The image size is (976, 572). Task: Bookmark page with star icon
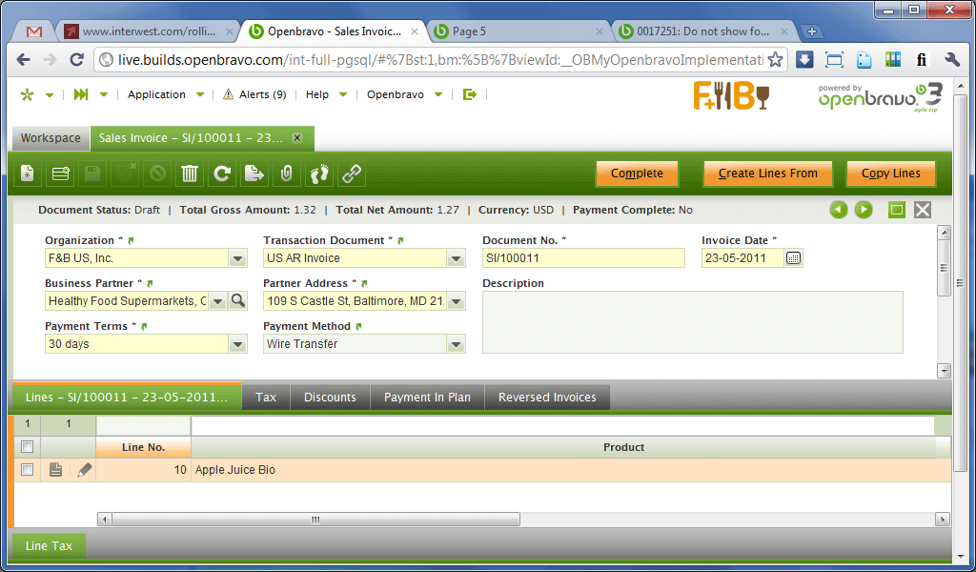(775, 60)
